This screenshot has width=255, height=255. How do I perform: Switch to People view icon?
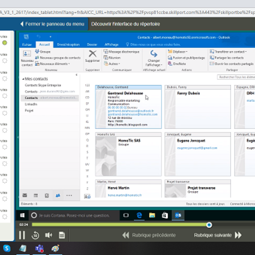[58, 195]
